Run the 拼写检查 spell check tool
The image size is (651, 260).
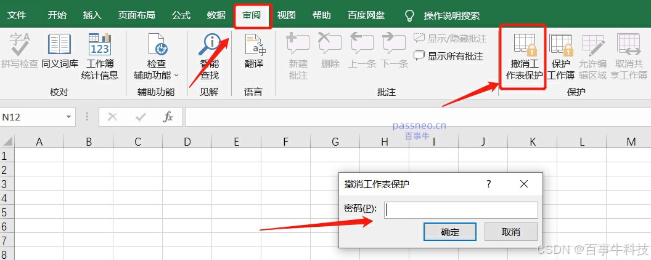(x=20, y=50)
